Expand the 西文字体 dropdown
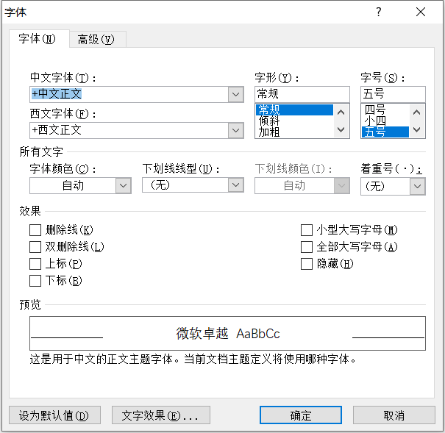This screenshot has width=445, height=433. point(235,130)
